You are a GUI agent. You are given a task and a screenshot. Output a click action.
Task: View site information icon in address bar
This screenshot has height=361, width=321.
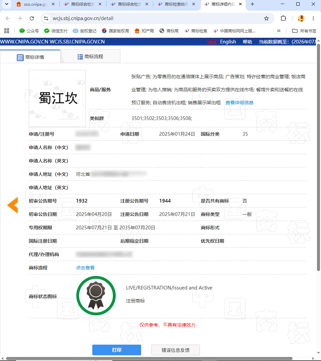click(46, 18)
